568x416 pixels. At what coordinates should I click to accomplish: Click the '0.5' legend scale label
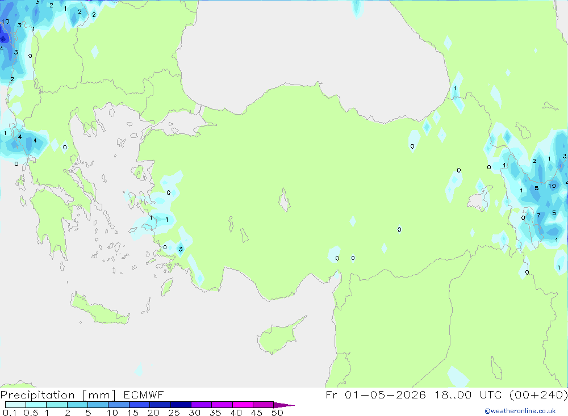pyautogui.click(x=31, y=413)
